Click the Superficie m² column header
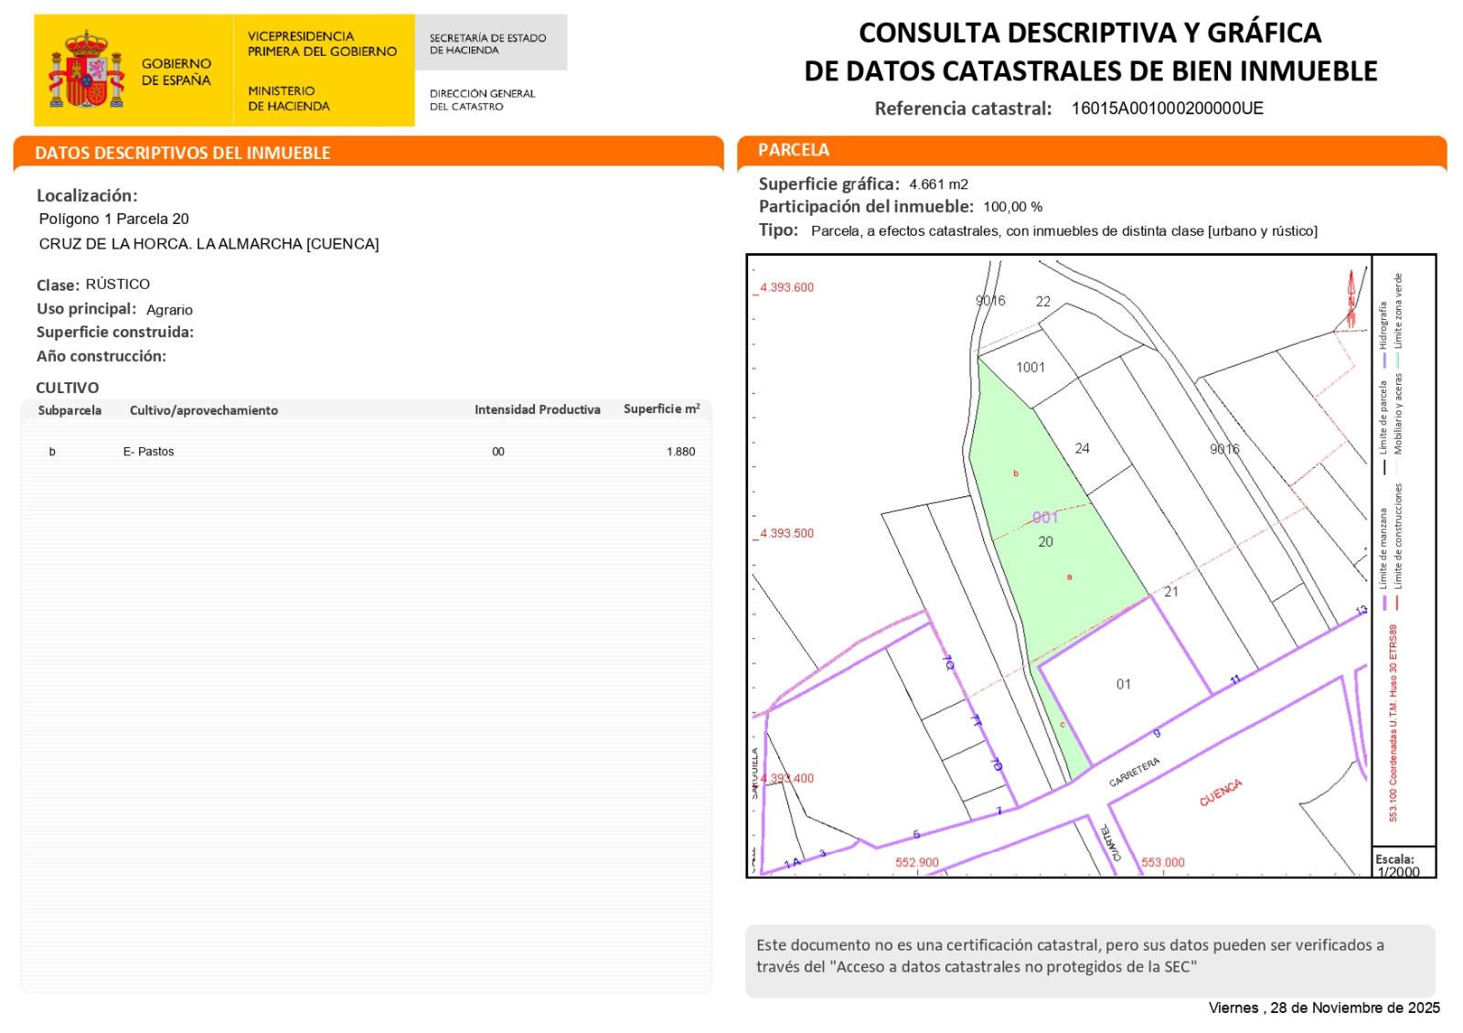Viewport: 1463px width, 1033px height. 661,410
